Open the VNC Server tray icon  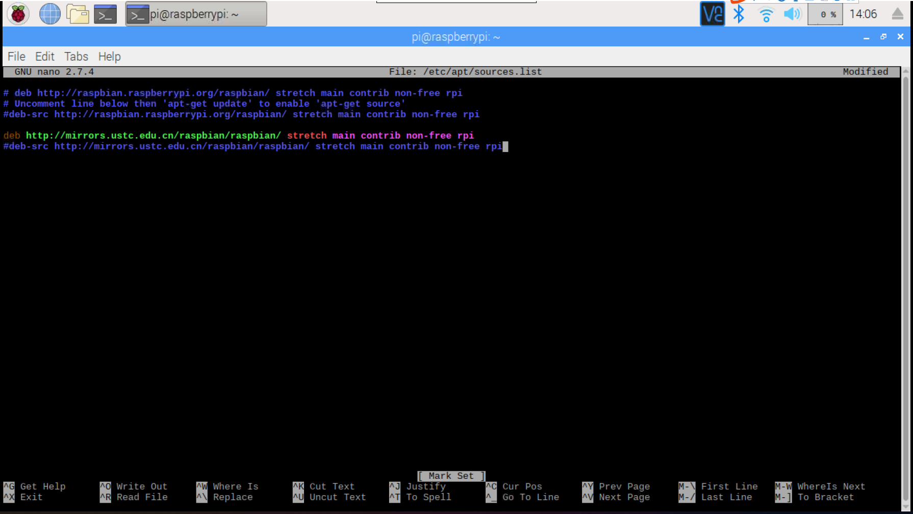[x=712, y=14]
